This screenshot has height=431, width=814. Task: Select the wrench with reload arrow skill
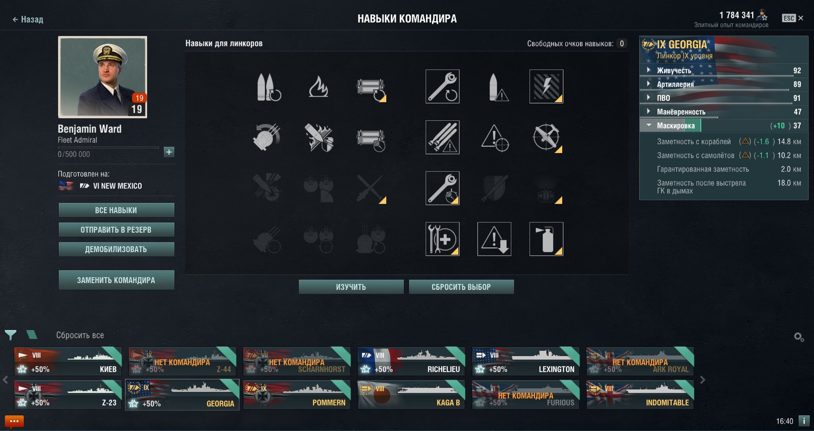coord(442,86)
